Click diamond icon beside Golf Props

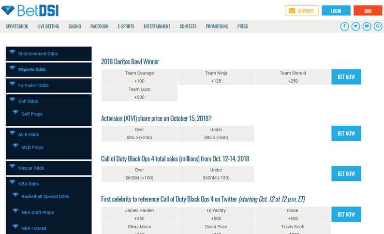[15, 112]
